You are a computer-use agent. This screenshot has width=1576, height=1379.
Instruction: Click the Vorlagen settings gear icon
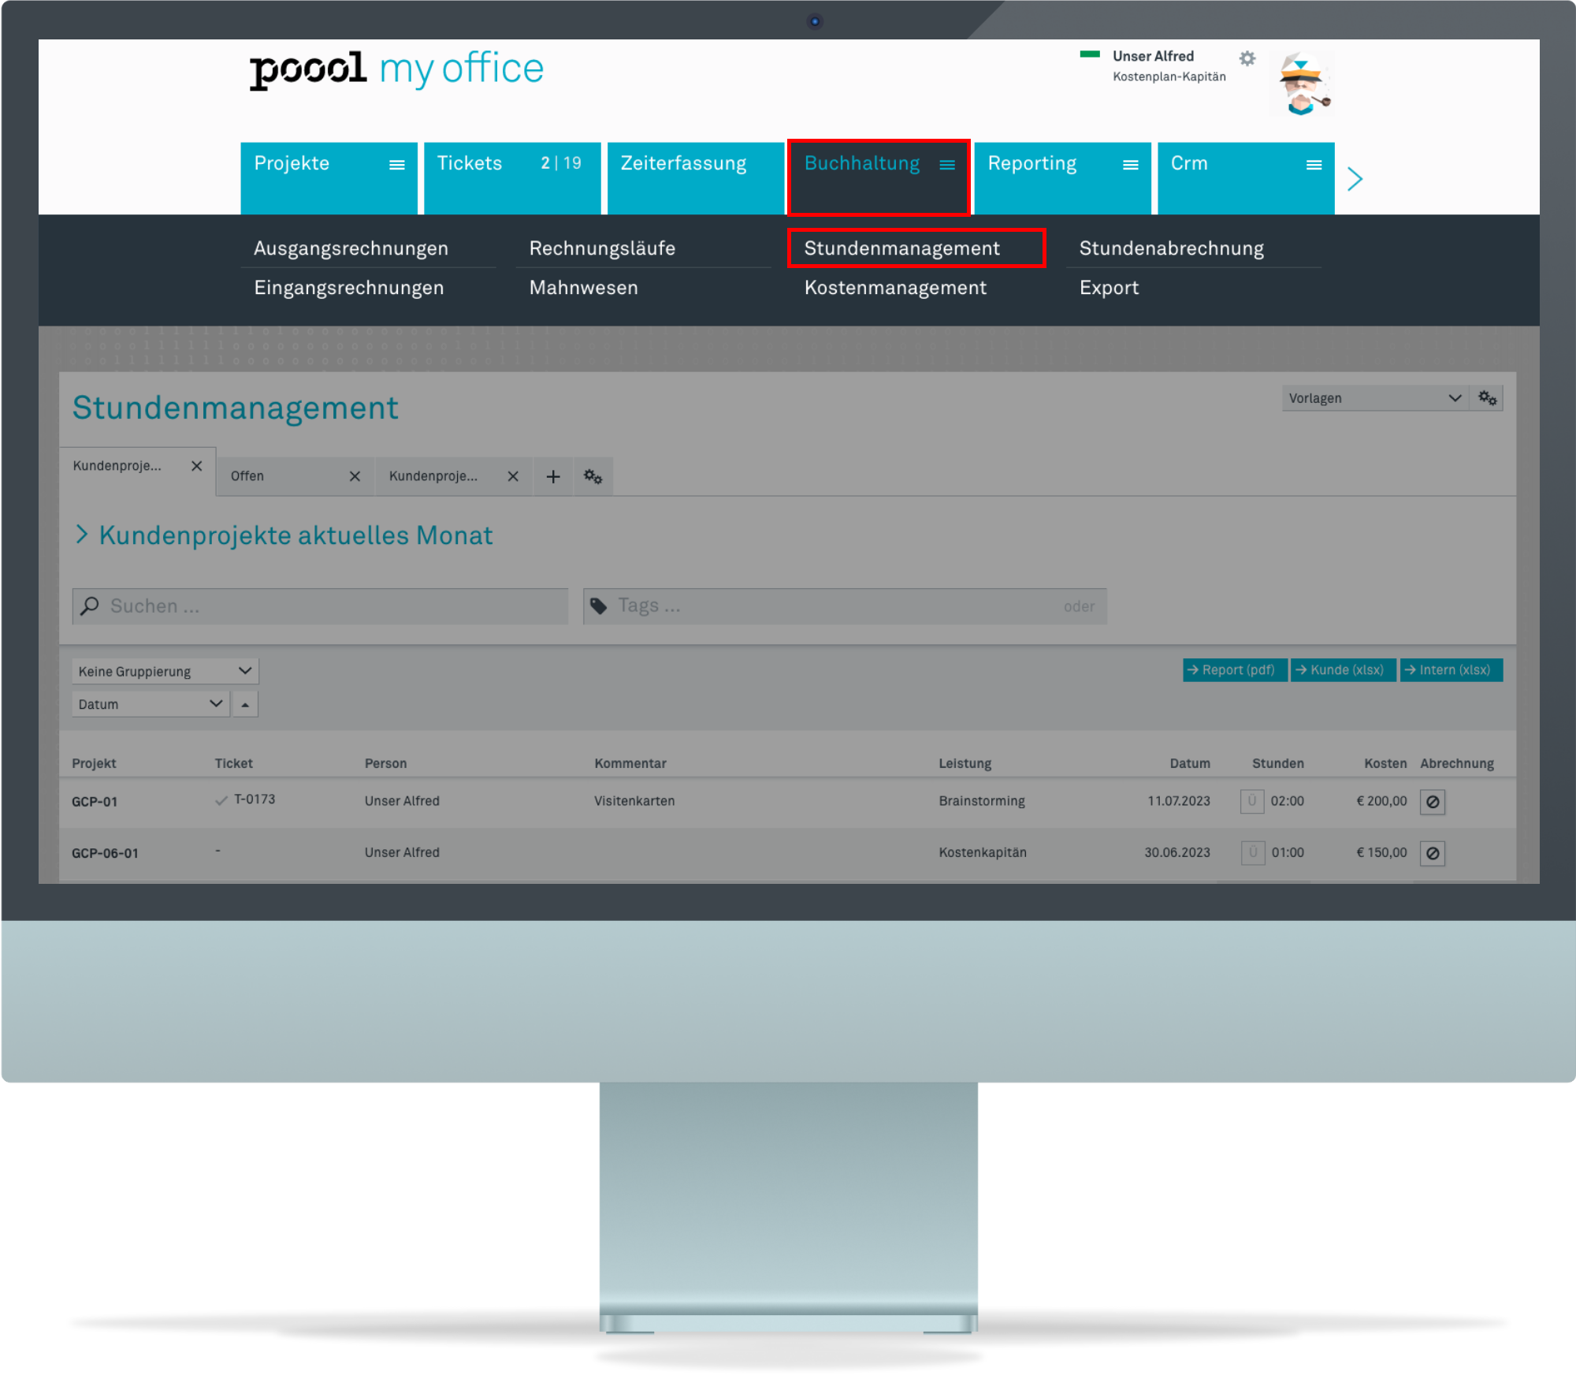click(x=1485, y=397)
